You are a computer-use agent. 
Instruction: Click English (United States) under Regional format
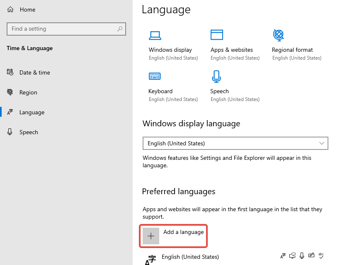pos(297,58)
